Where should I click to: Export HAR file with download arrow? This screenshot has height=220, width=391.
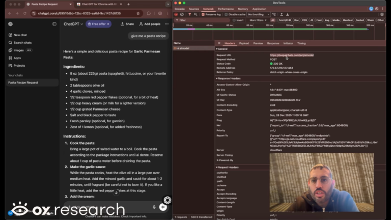288,14
